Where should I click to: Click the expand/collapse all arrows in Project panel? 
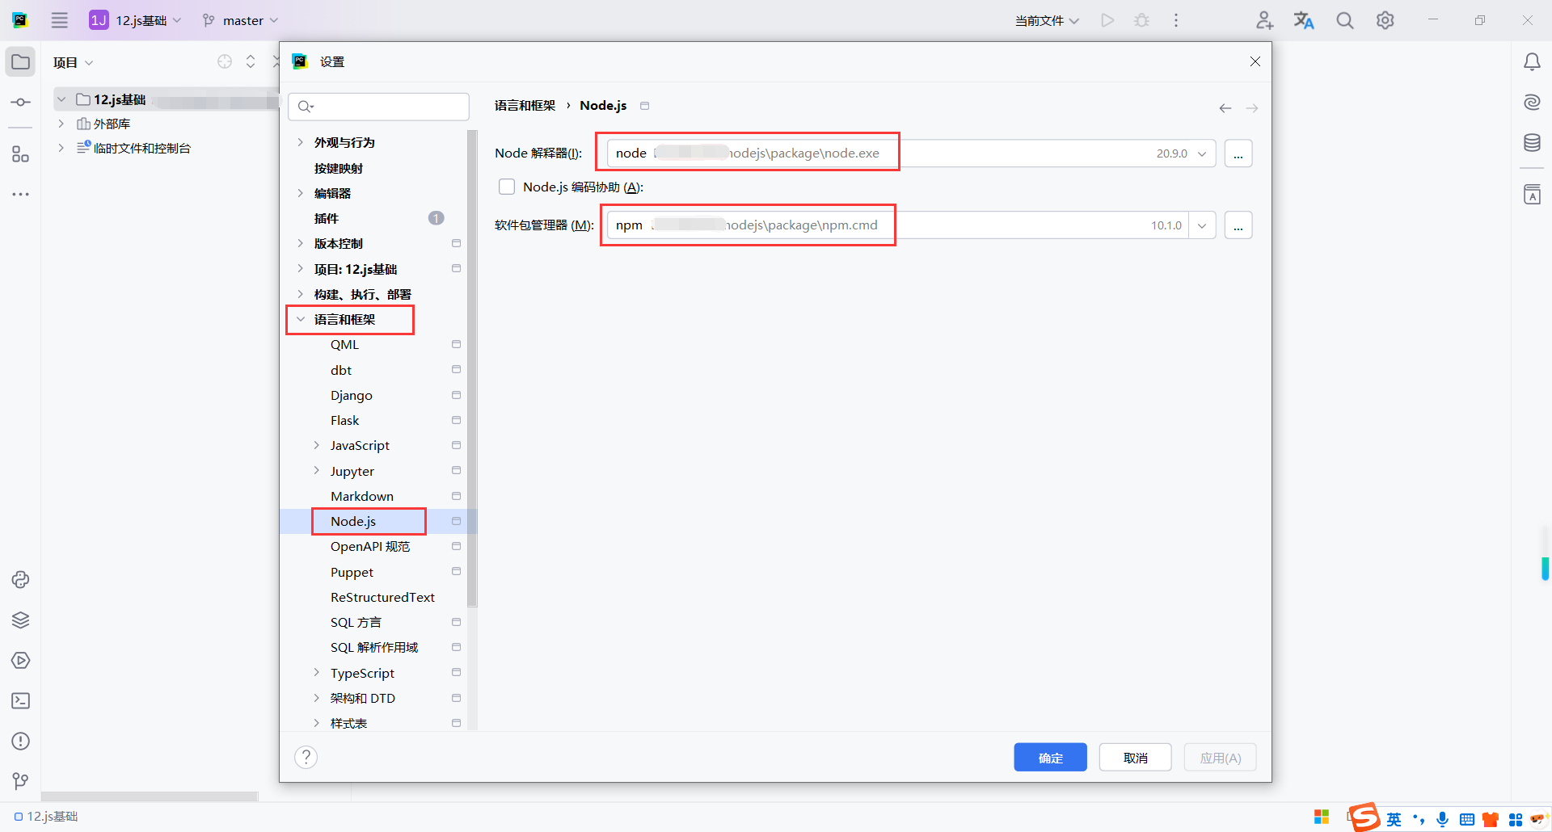point(251,61)
